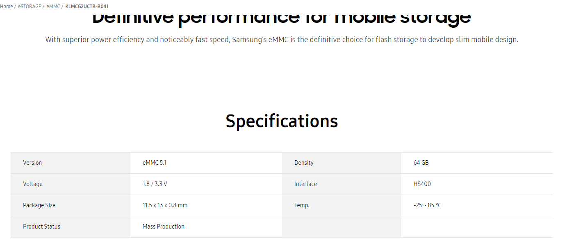Click the mobile storage headline text
The width and height of the screenshot is (569, 240).
pyautogui.click(x=282, y=17)
